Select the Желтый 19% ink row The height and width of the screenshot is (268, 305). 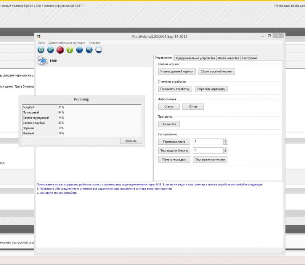tap(82, 133)
